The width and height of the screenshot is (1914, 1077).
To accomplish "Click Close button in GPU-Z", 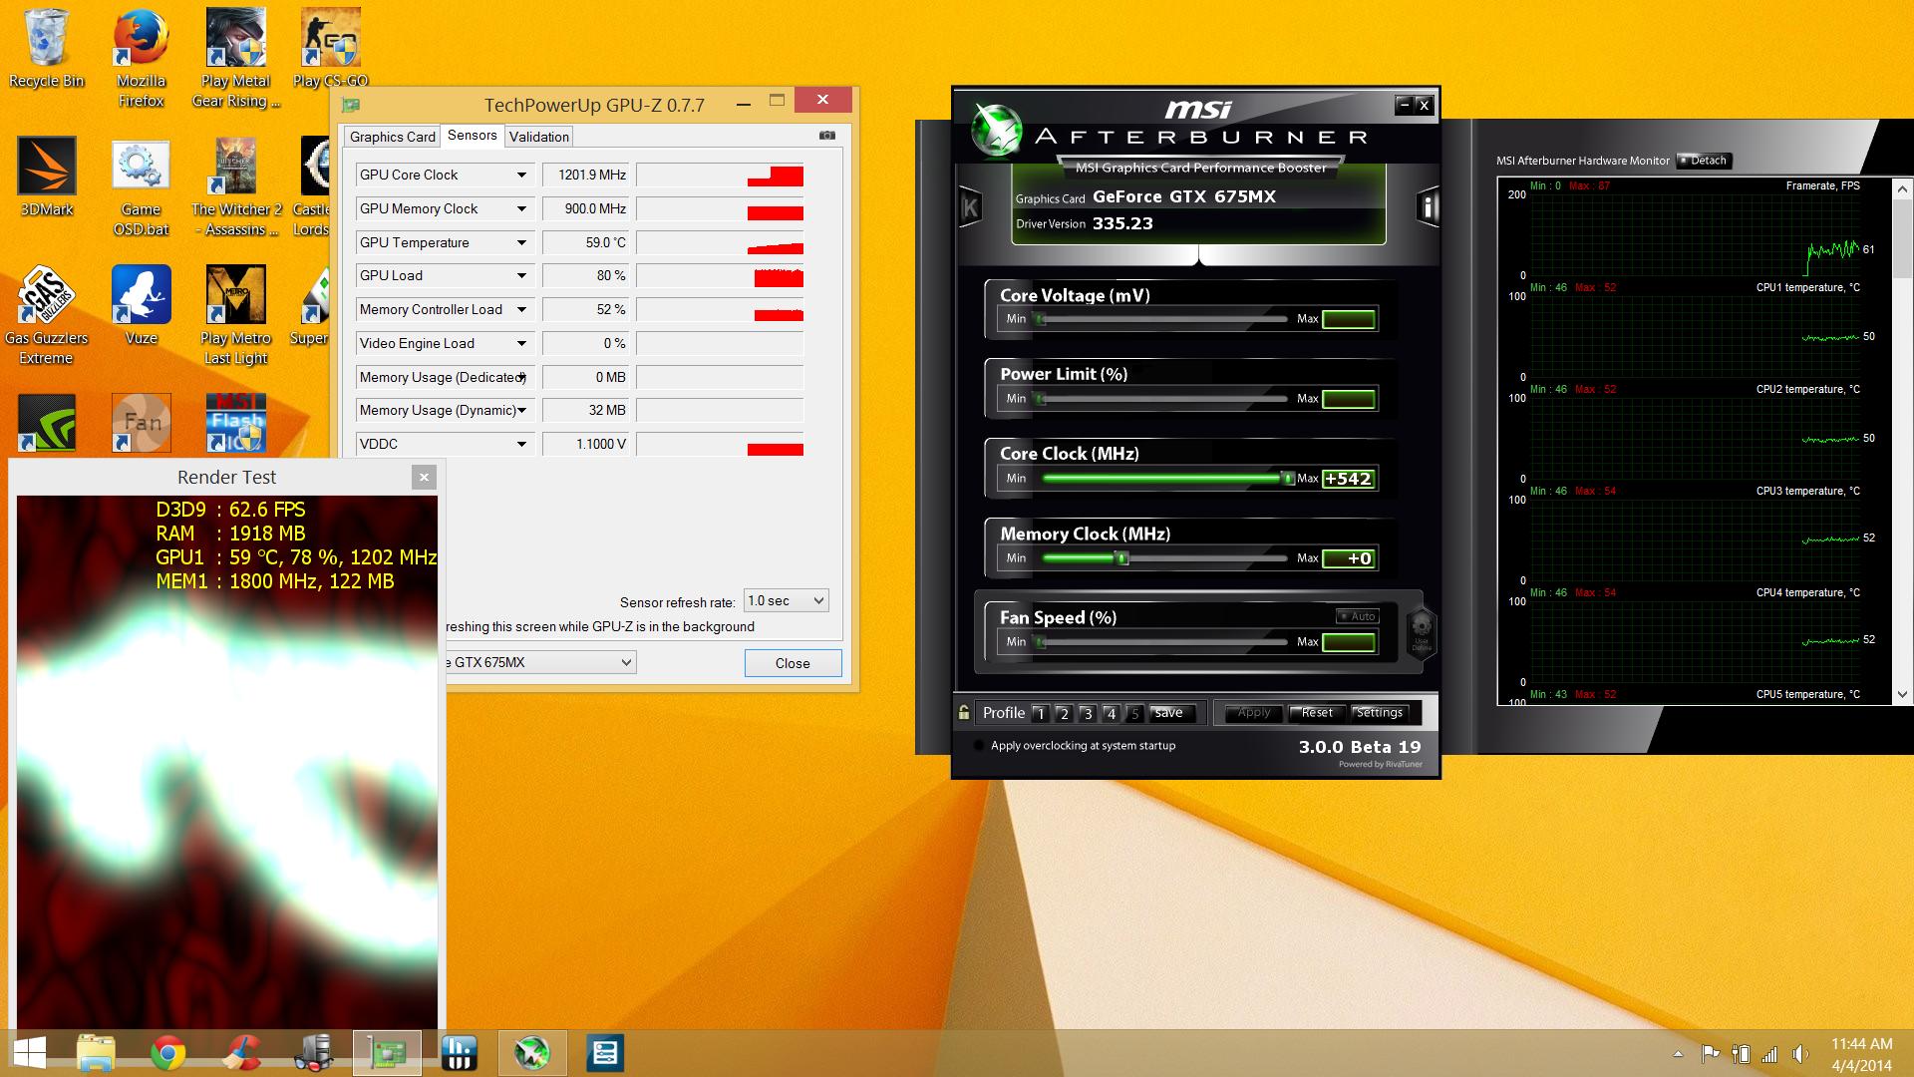I will (x=793, y=663).
